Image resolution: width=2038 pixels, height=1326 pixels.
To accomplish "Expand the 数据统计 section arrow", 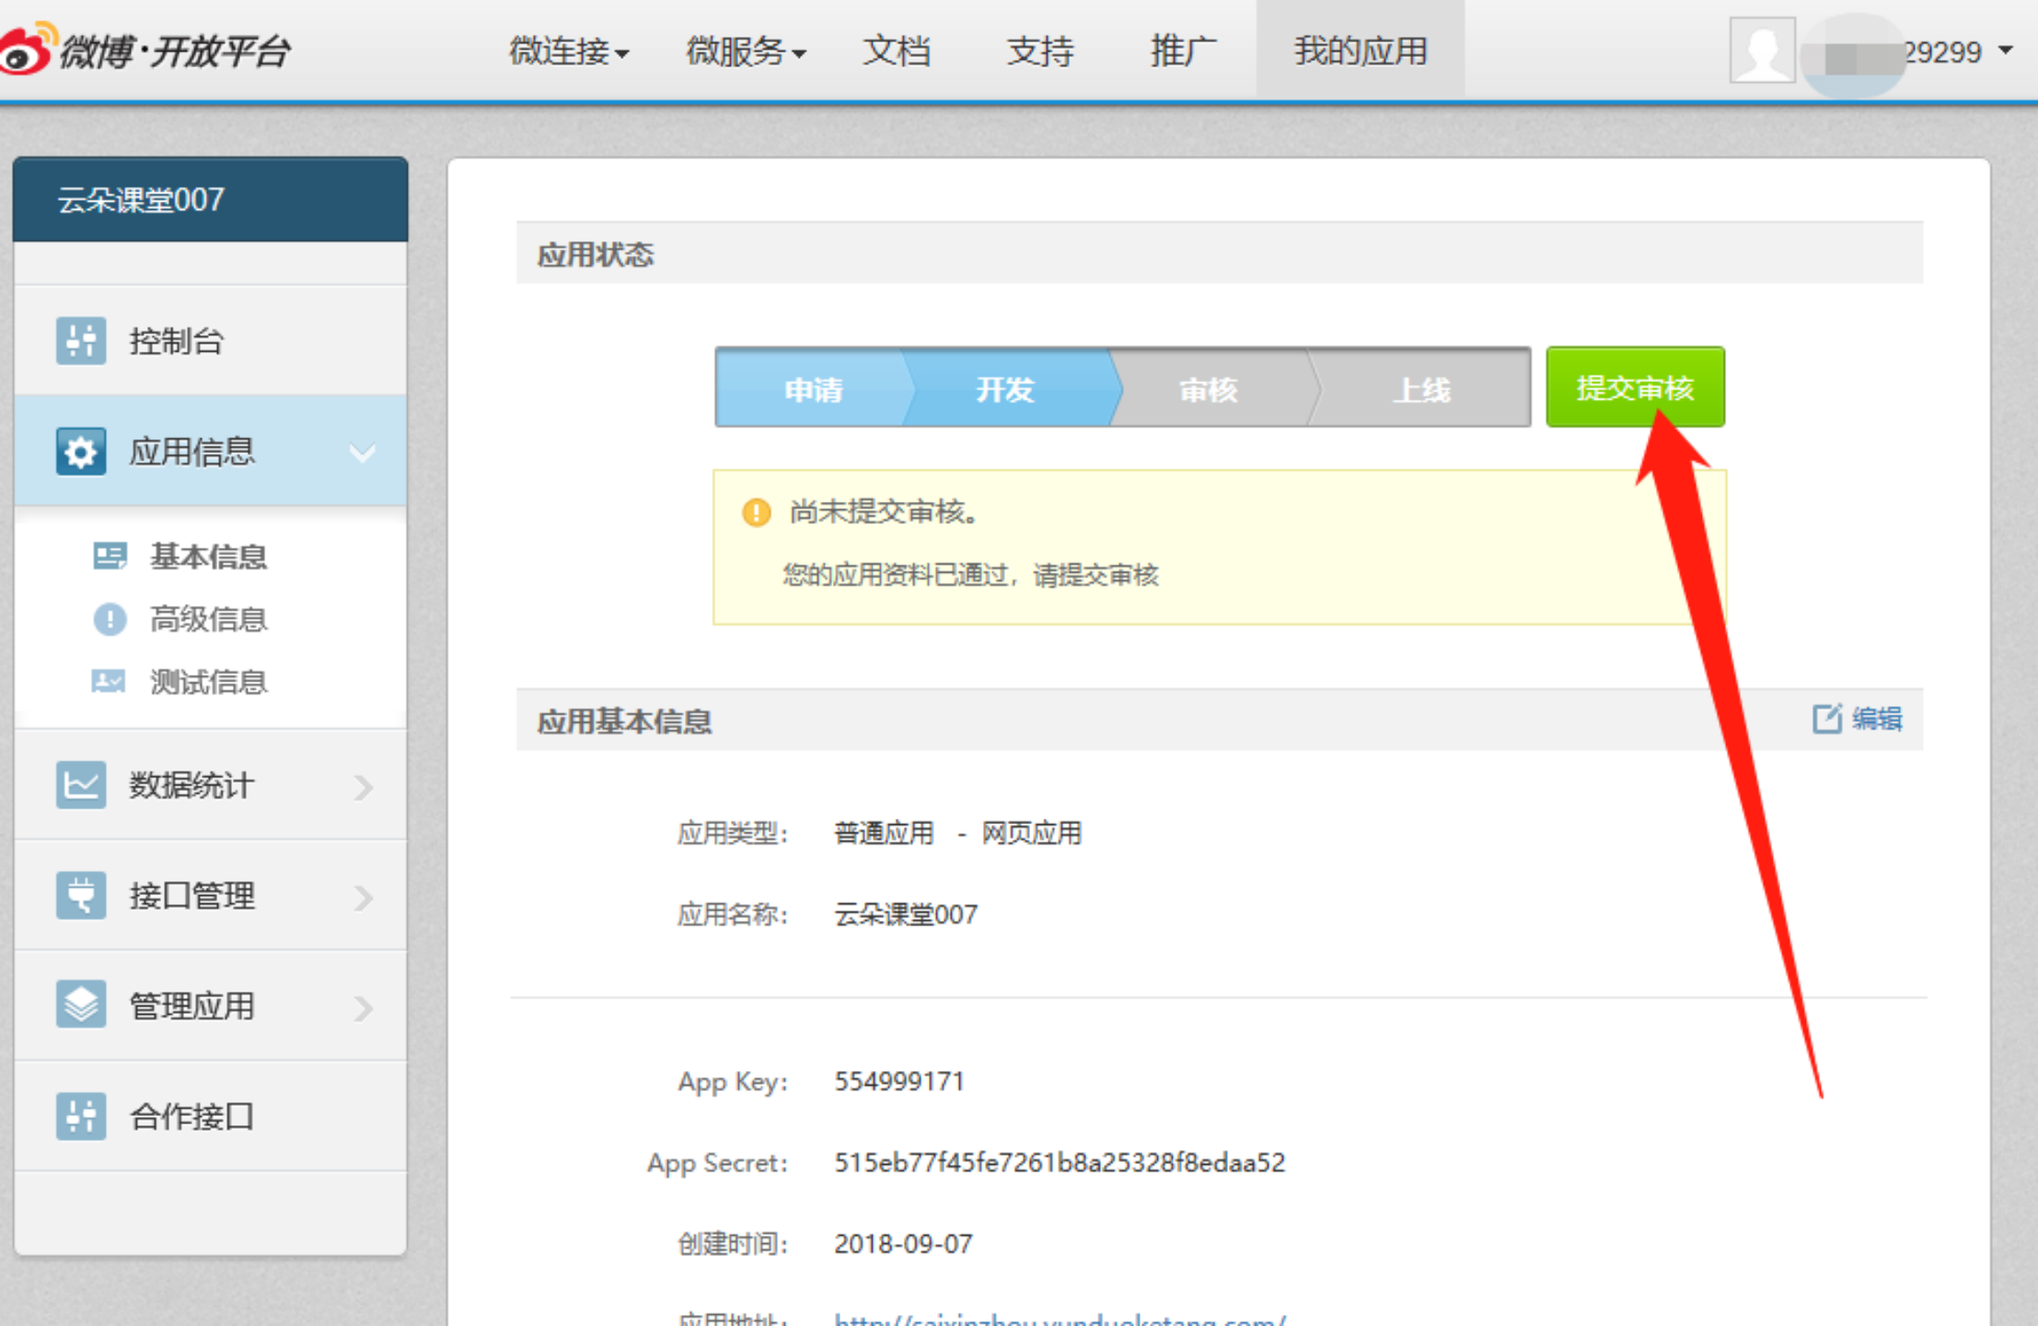I will 364,786.
